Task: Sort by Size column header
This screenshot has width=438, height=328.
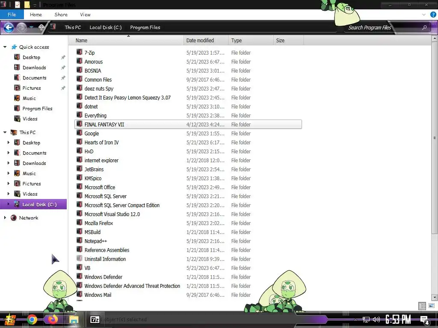Action: pyautogui.click(x=288, y=41)
